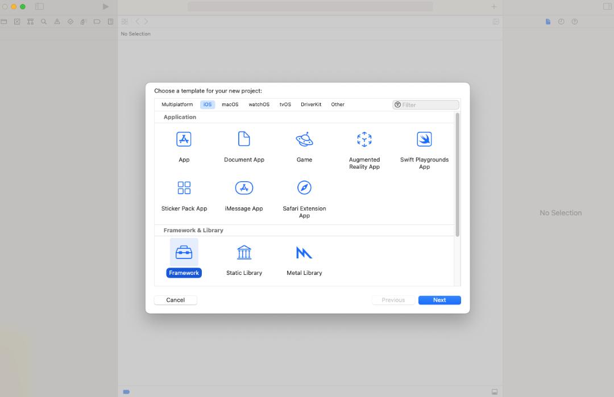
Task: Click the Filter search field
Action: coord(426,105)
